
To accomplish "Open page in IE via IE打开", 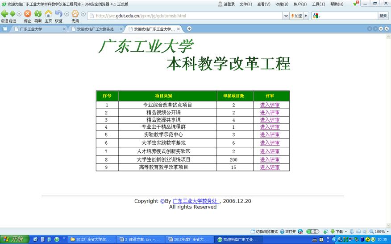I will 288,232.
